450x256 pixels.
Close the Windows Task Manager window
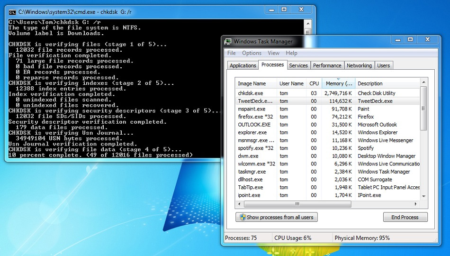coord(428,40)
